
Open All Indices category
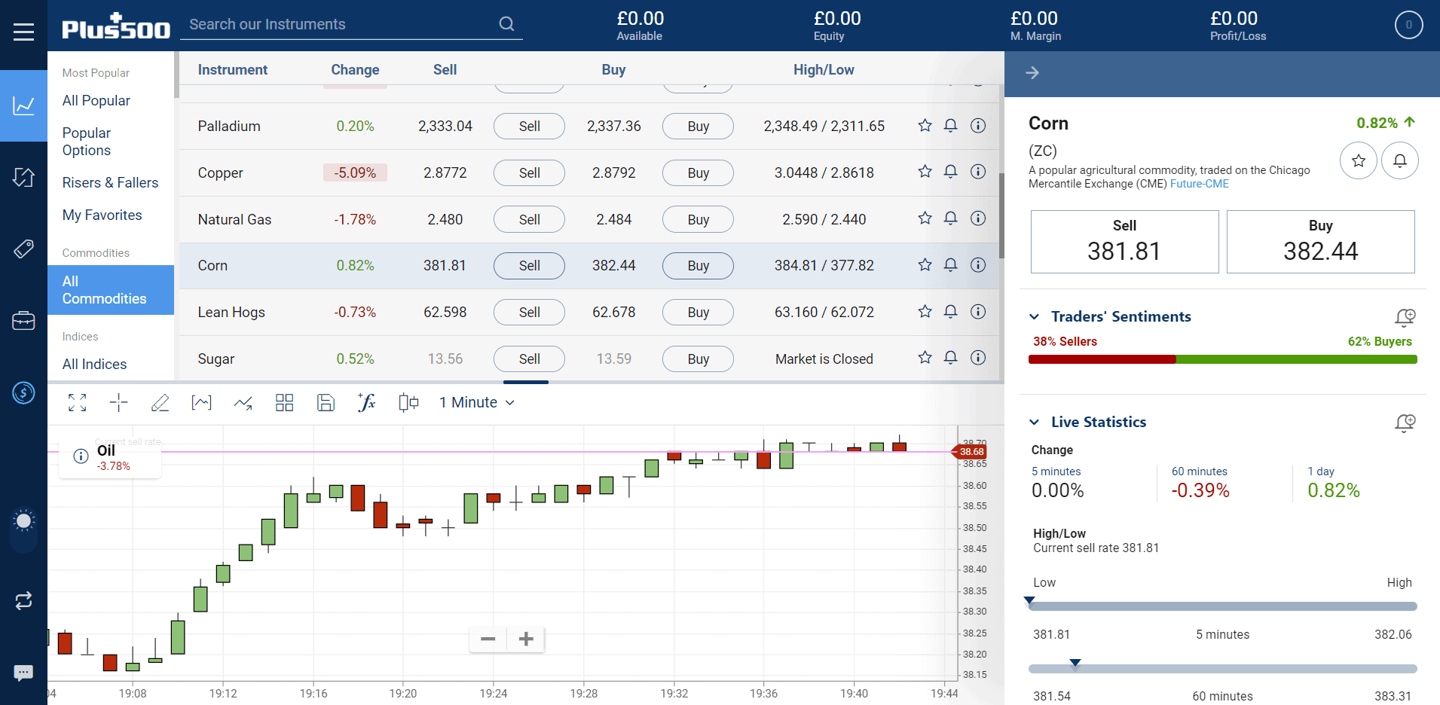pyautogui.click(x=94, y=365)
